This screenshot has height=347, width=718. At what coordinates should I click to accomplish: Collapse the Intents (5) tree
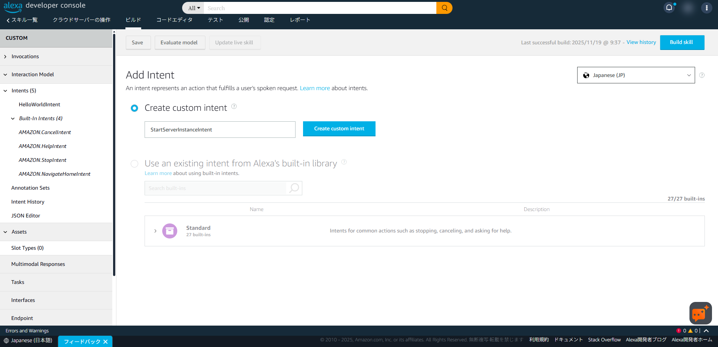(5, 91)
